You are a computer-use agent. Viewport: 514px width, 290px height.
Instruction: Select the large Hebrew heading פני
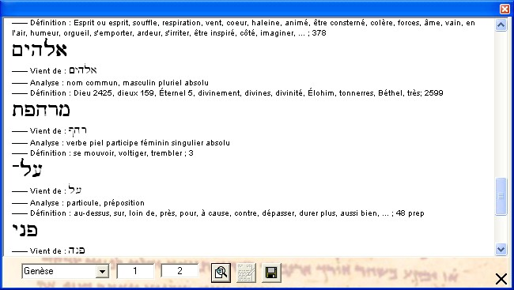(25, 230)
